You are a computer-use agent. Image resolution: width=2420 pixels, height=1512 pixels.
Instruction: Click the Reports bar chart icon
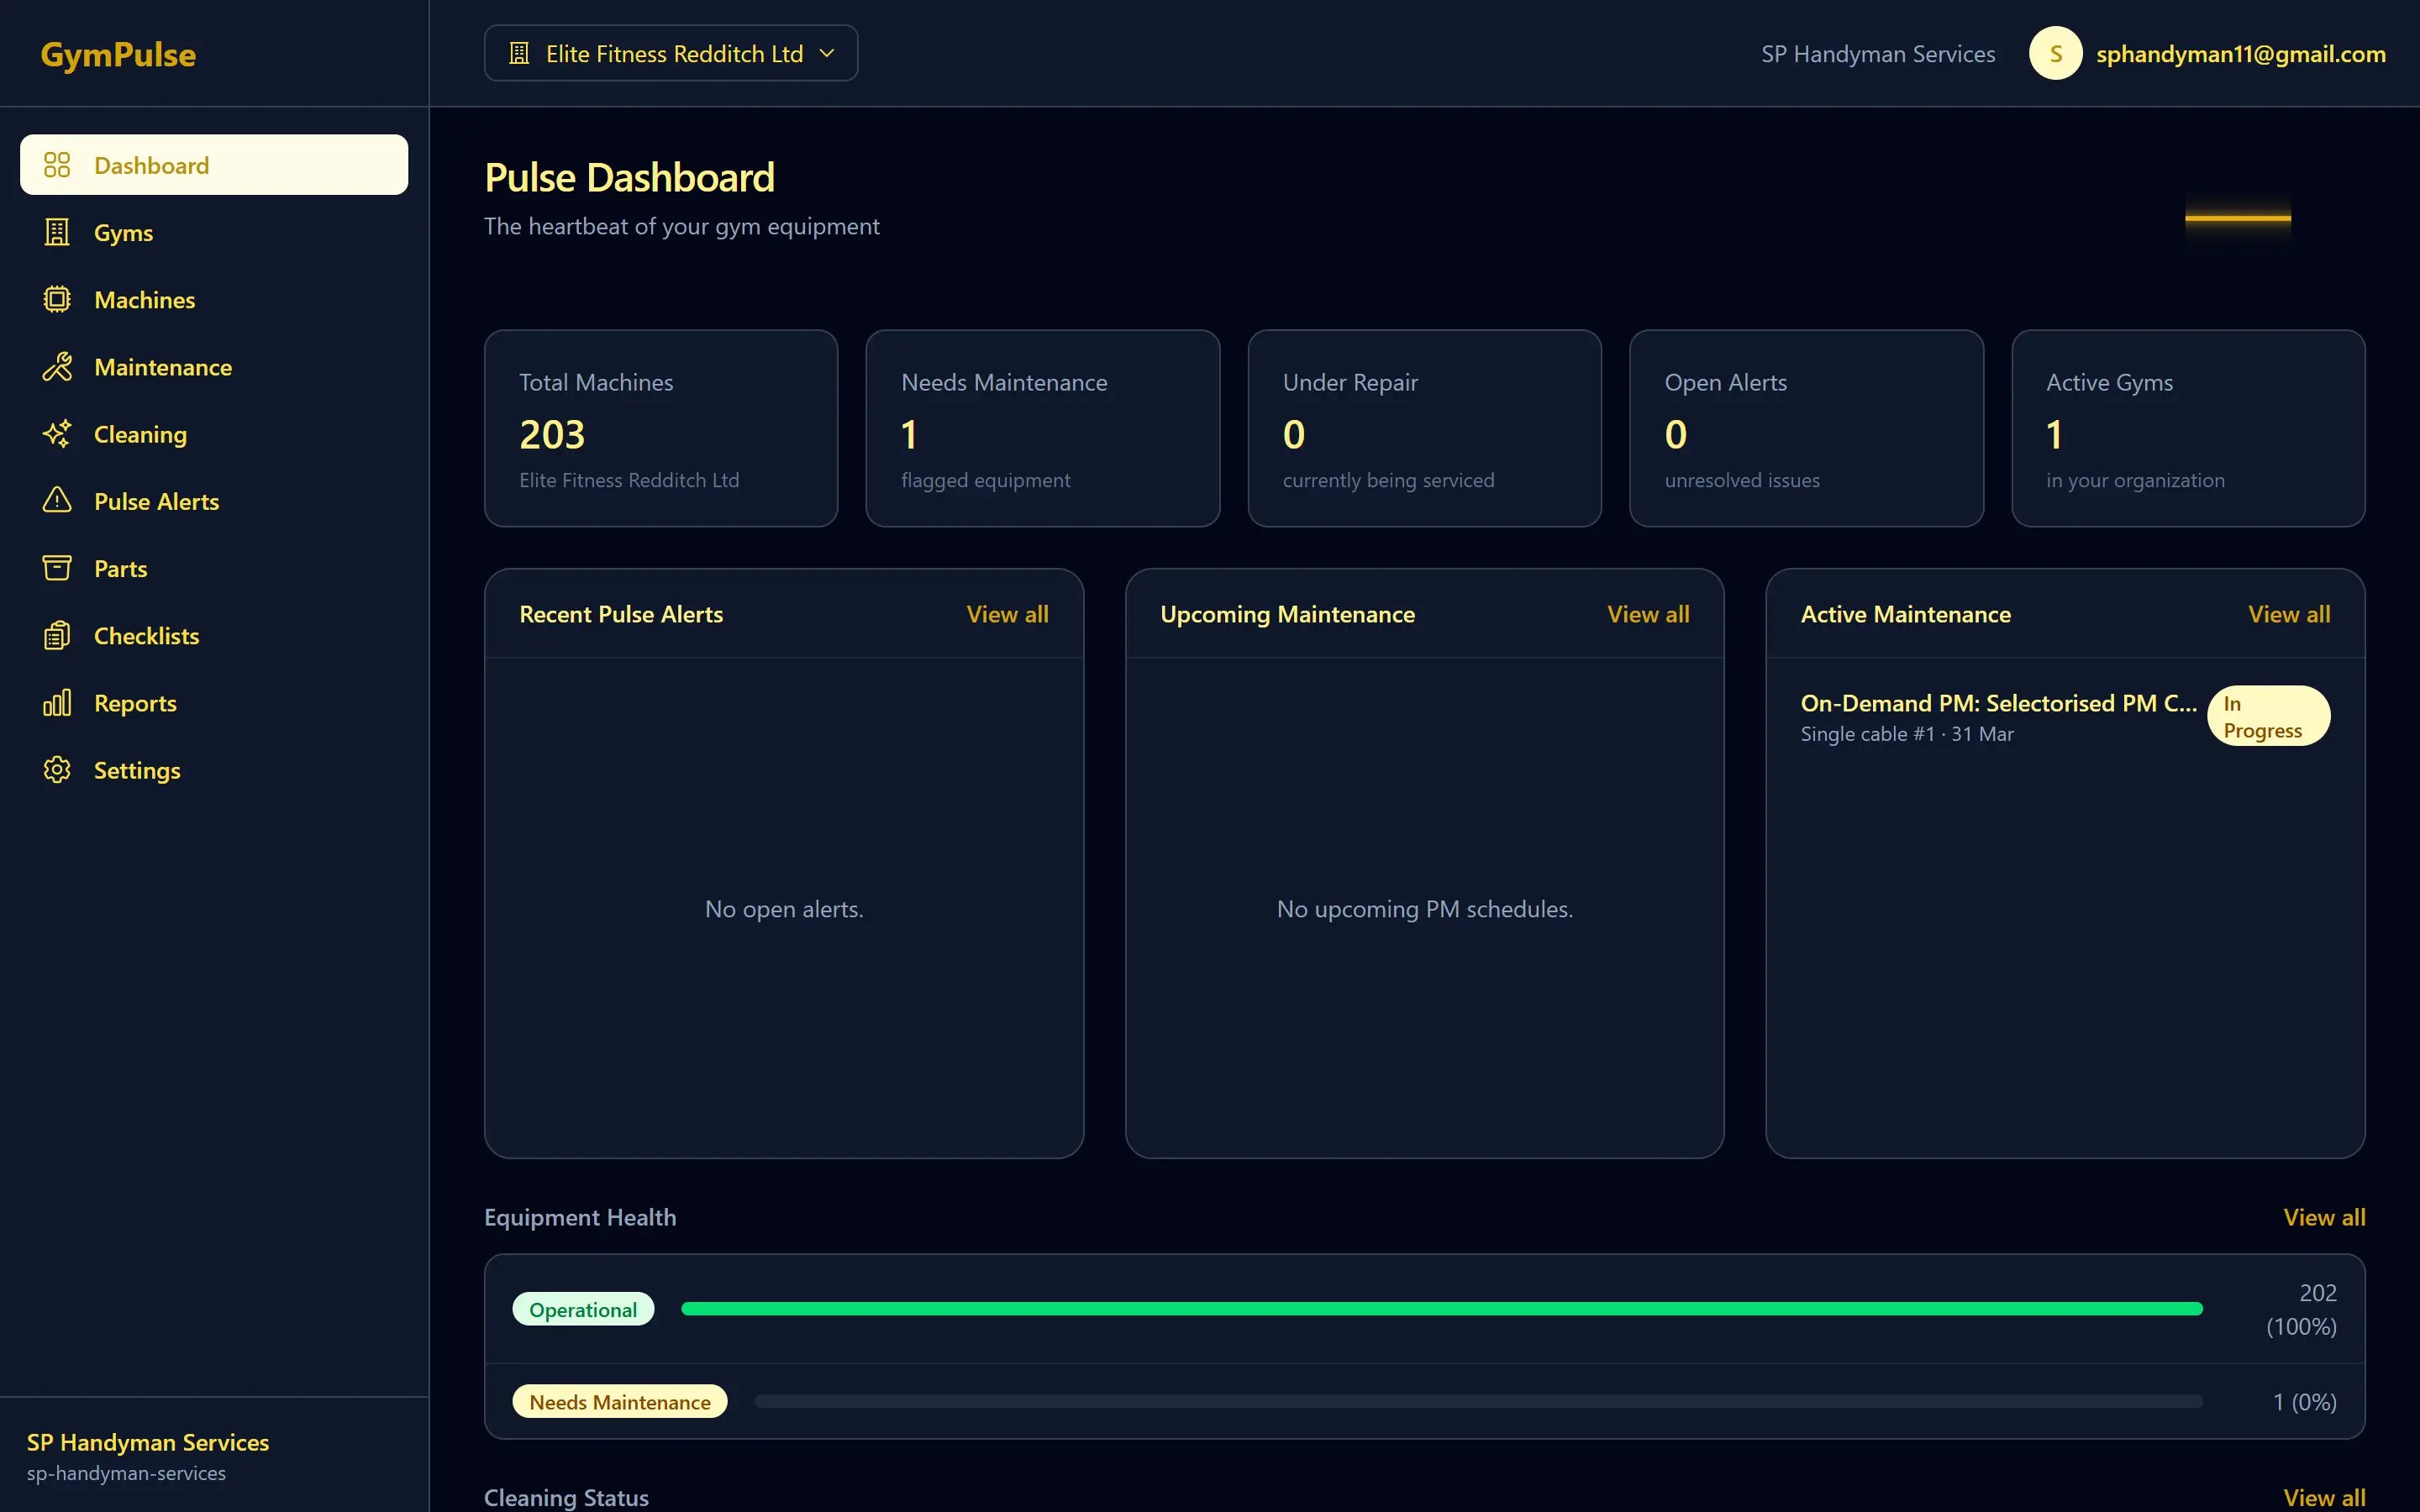[57, 703]
